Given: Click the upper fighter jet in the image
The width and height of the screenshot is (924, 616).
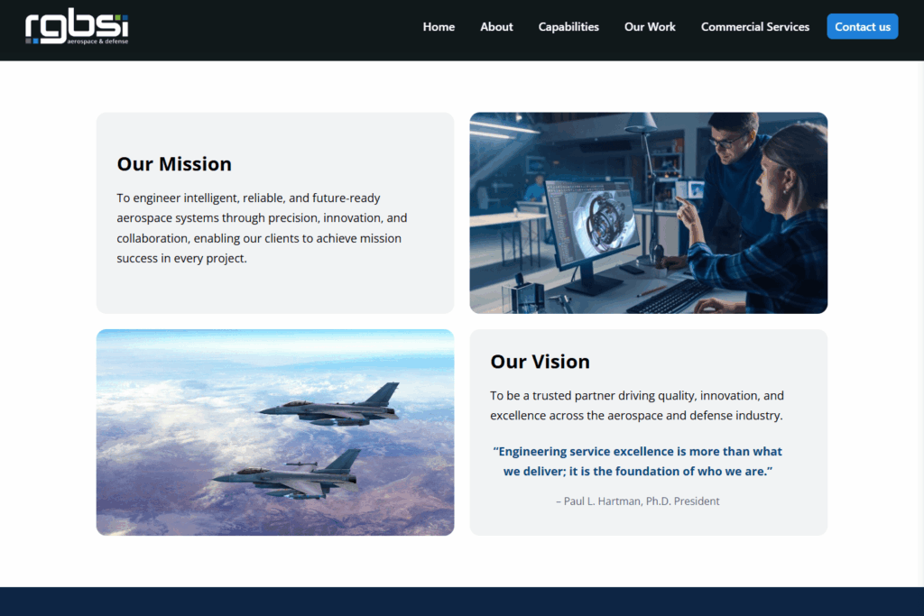Looking at the screenshot, I should coord(334,409).
